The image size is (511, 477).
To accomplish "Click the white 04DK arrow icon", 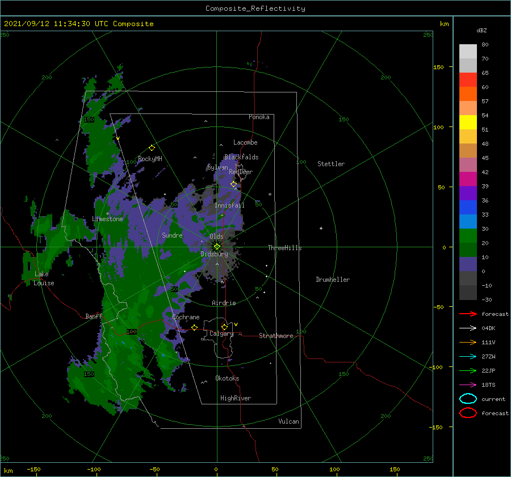I will coord(468,328).
